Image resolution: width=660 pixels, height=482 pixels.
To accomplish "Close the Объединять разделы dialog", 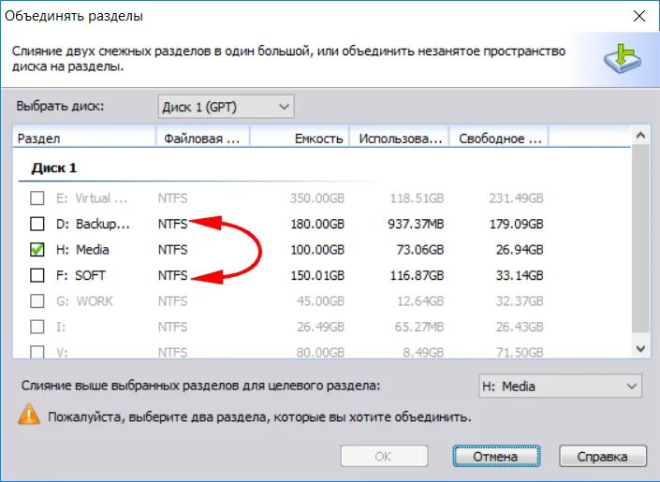I will point(639,17).
